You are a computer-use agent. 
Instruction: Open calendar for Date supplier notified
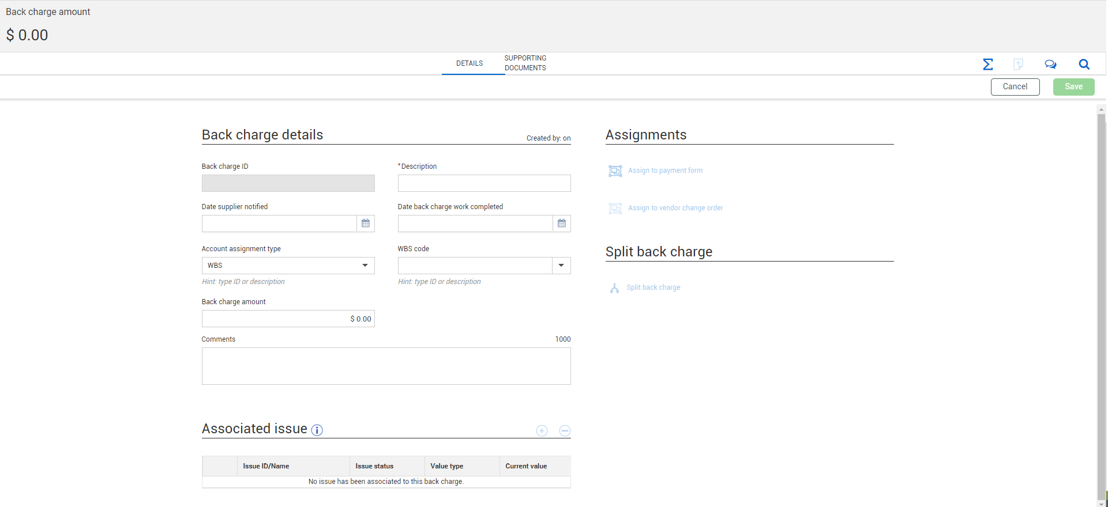[x=366, y=224]
